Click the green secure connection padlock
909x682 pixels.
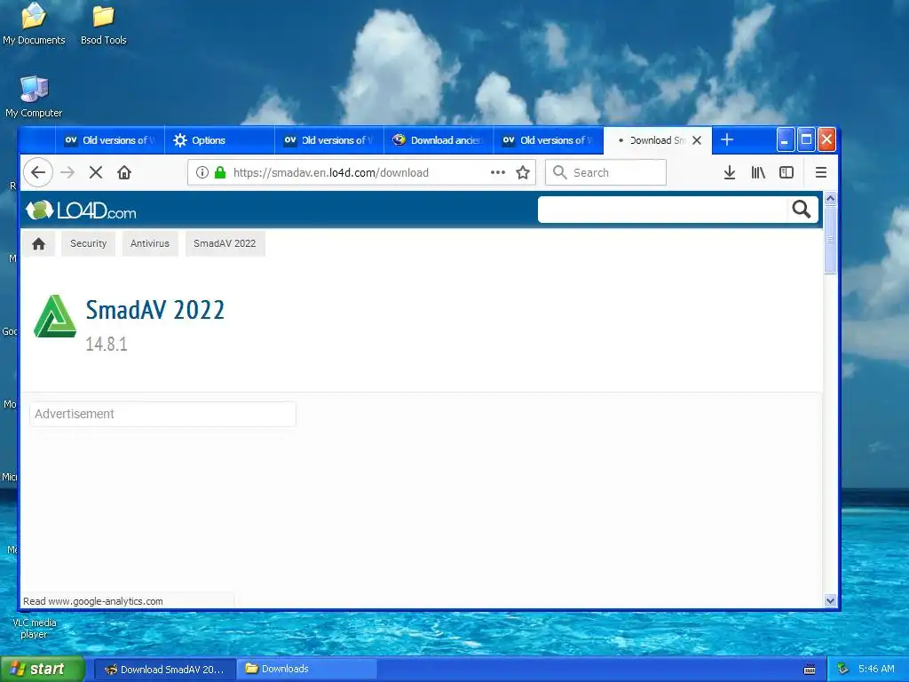pyautogui.click(x=220, y=172)
